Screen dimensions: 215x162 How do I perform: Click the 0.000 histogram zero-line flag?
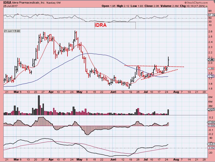tap(211, 126)
